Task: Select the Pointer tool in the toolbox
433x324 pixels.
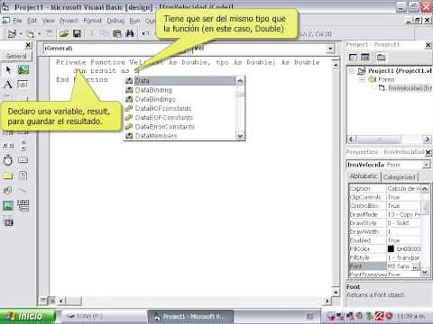Action: coord(8,70)
